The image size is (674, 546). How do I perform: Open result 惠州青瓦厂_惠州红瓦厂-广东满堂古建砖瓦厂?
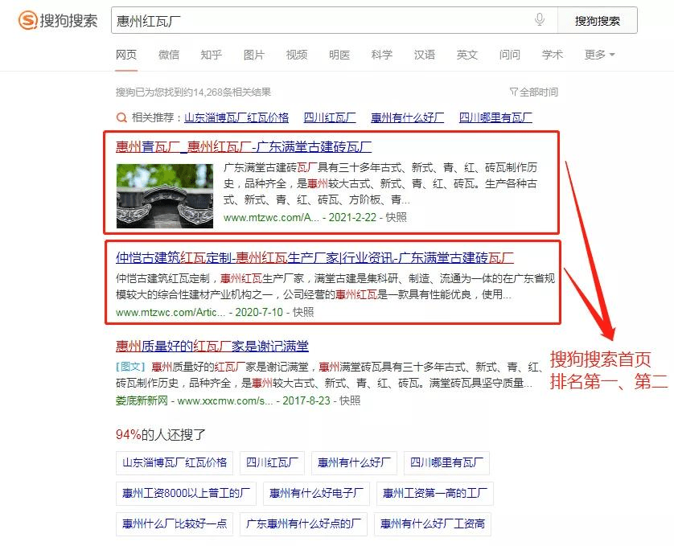[x=244, y=147]
